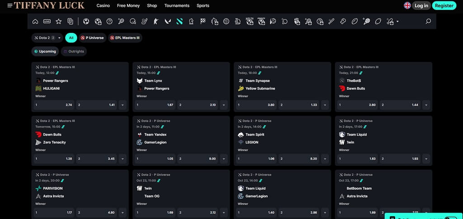Go to sportsbook home icon
Screen dimensions: 463x219
[35, 21]
